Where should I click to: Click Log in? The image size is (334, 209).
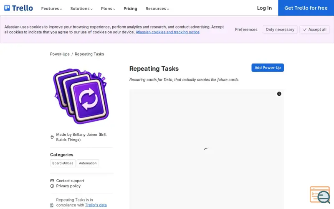264,8
